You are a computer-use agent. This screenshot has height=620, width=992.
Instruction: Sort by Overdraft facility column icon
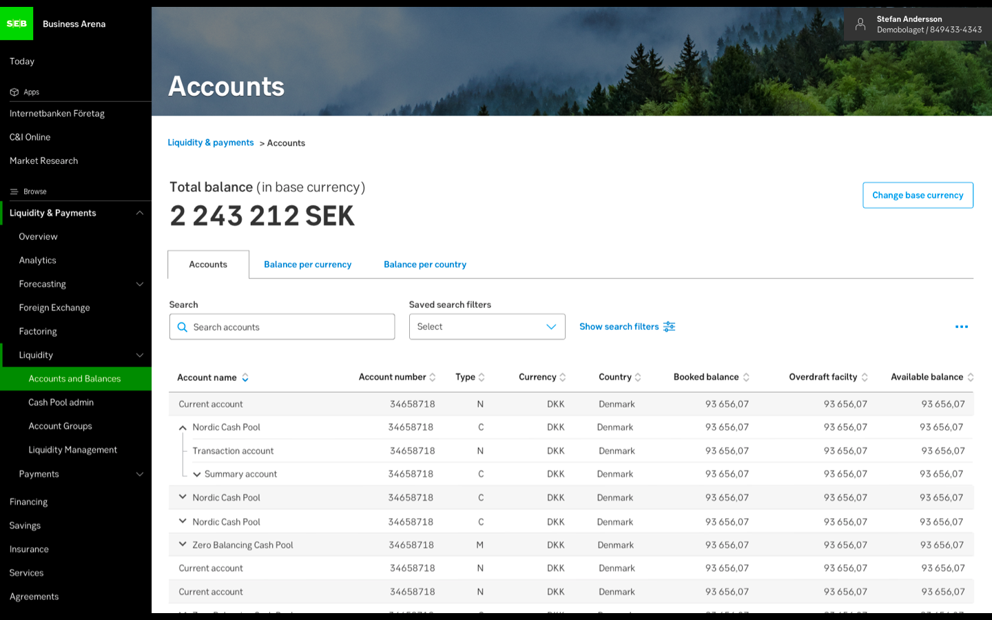point(865,378)
